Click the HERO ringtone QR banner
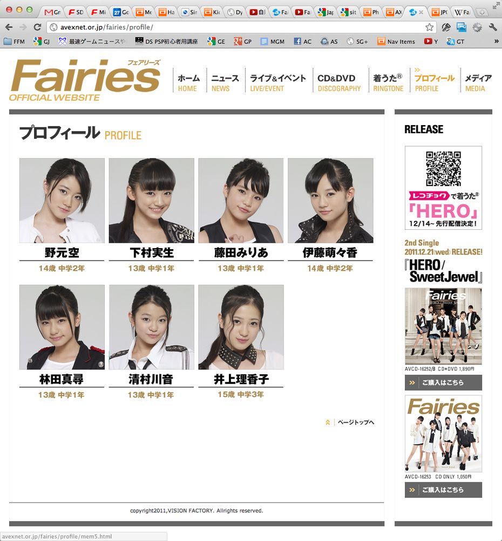 (443, 188)
